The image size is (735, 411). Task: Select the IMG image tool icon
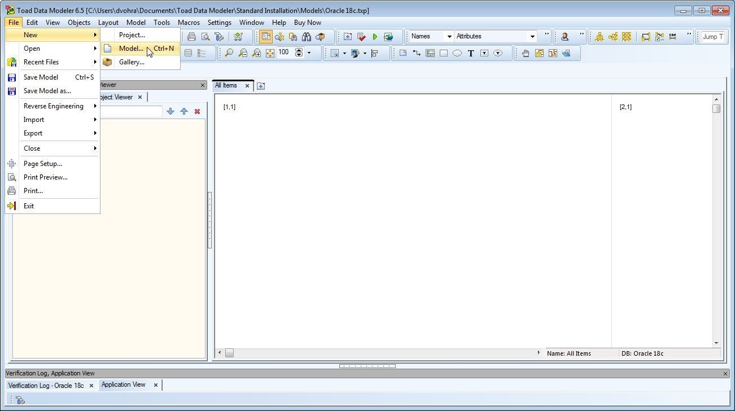tap(430, 53)
